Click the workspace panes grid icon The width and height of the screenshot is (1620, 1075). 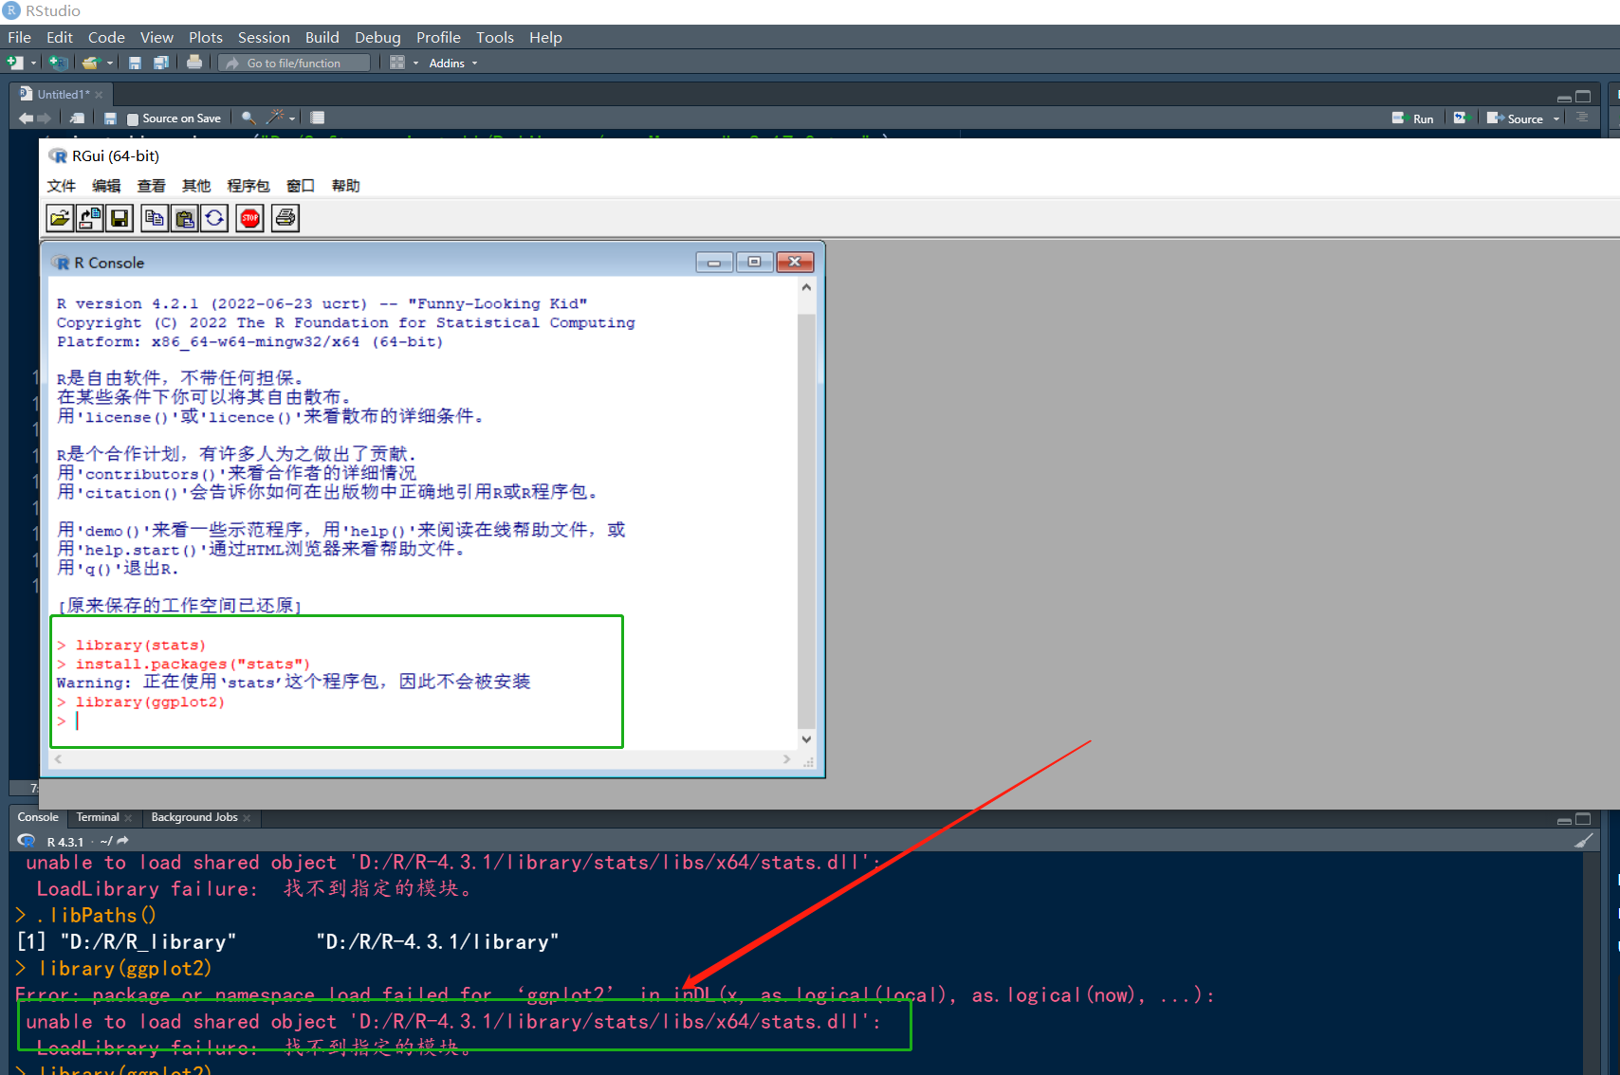coord(397,63)
